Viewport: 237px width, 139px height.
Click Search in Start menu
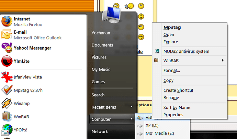pos(98,95)
